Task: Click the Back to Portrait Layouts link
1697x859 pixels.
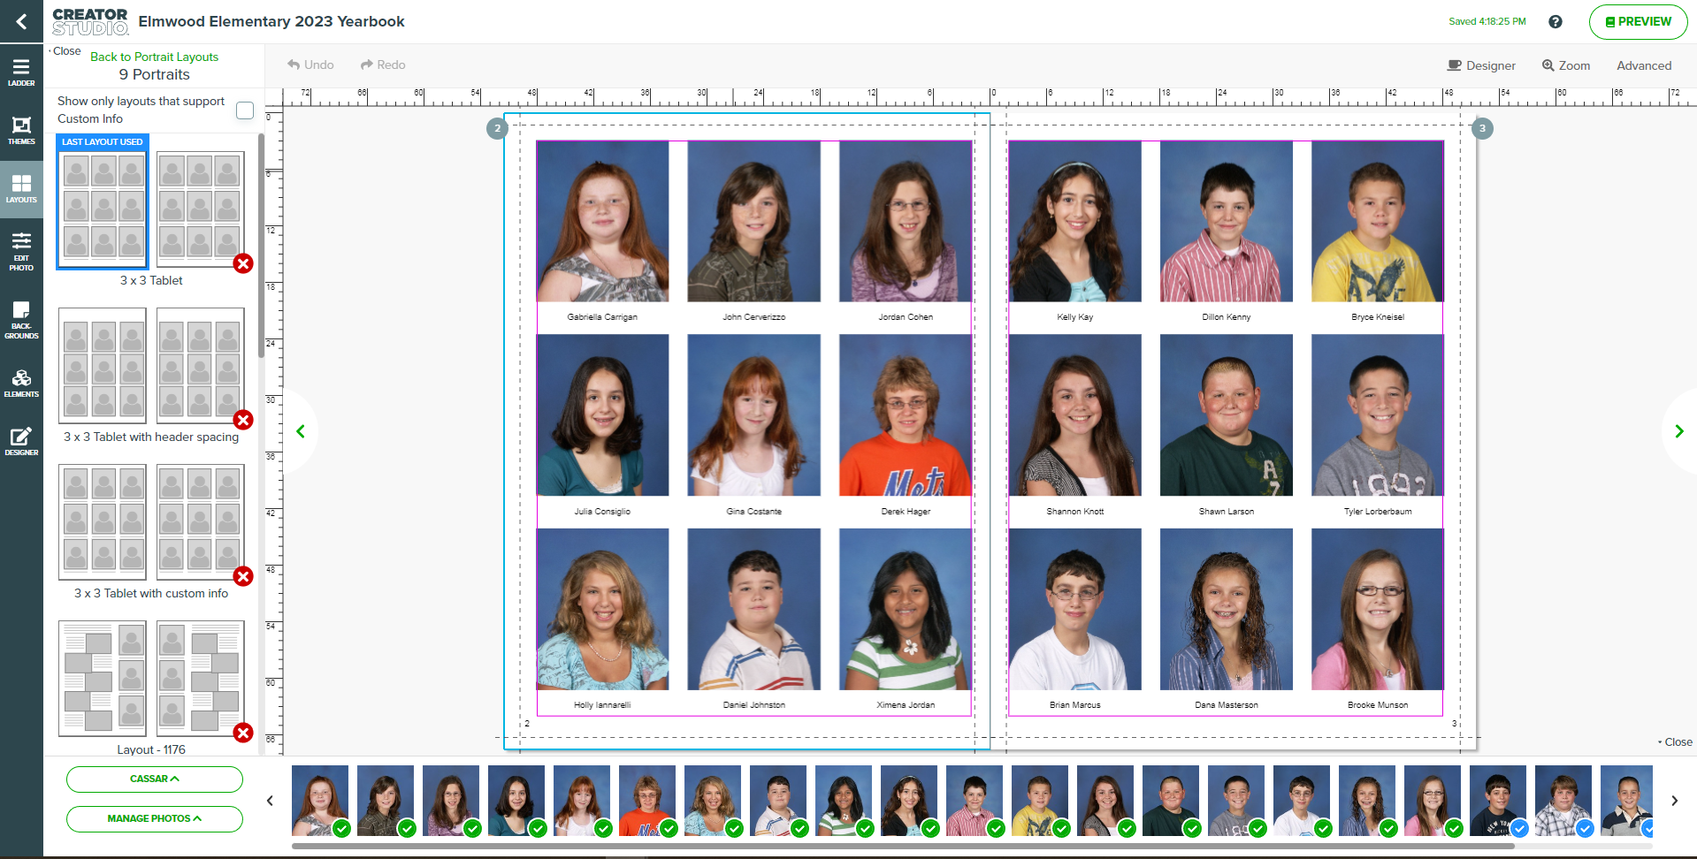Action: tap(154, 57)
